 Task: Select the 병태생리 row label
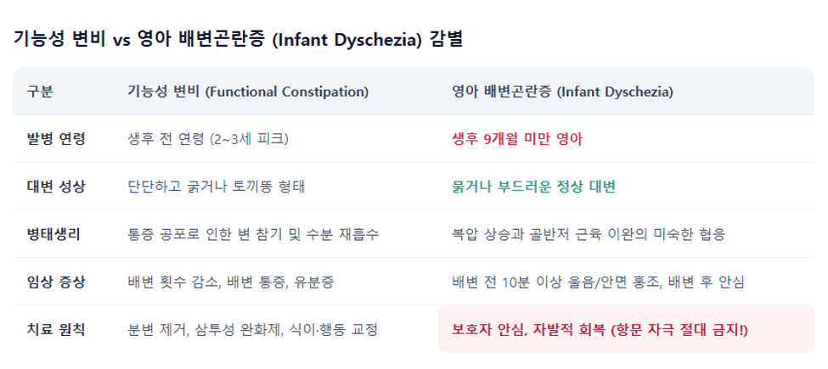(54, 234)
